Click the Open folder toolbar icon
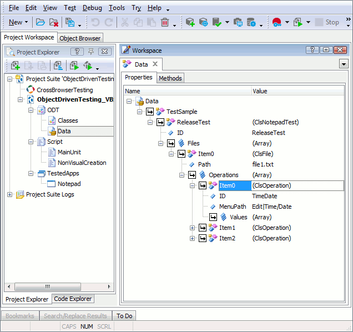 coord(41,22)
